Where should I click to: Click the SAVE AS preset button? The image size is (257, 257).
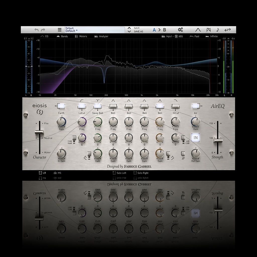(x=138, y=31)
